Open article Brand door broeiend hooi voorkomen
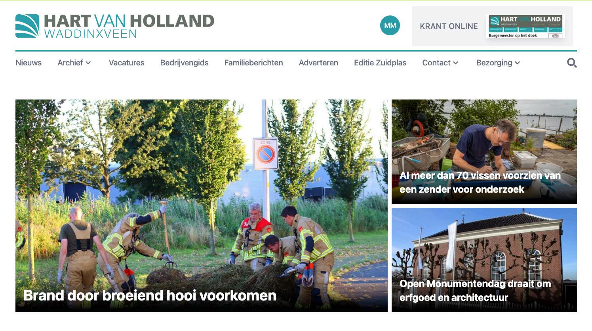The image size is (592, 331). 150,295
